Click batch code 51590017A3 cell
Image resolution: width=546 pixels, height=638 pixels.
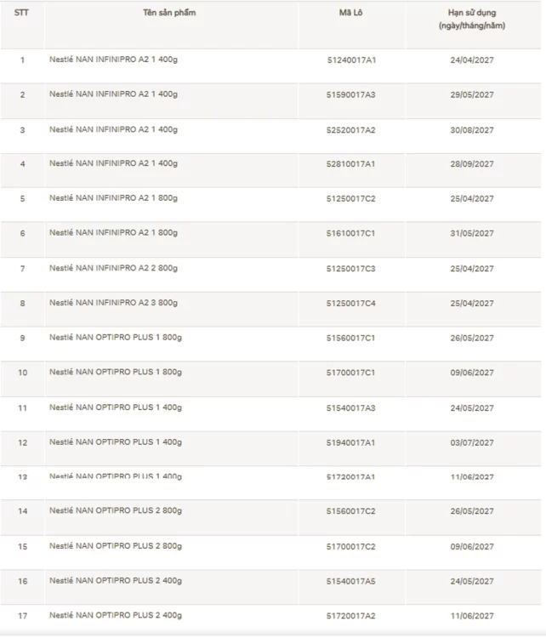(x=351, y=94)
